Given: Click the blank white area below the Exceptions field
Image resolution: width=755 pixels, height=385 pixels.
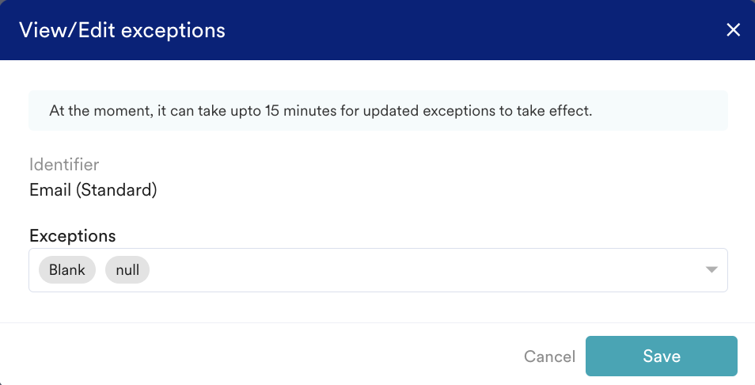Looking at the screenshot, I should 377,307.
